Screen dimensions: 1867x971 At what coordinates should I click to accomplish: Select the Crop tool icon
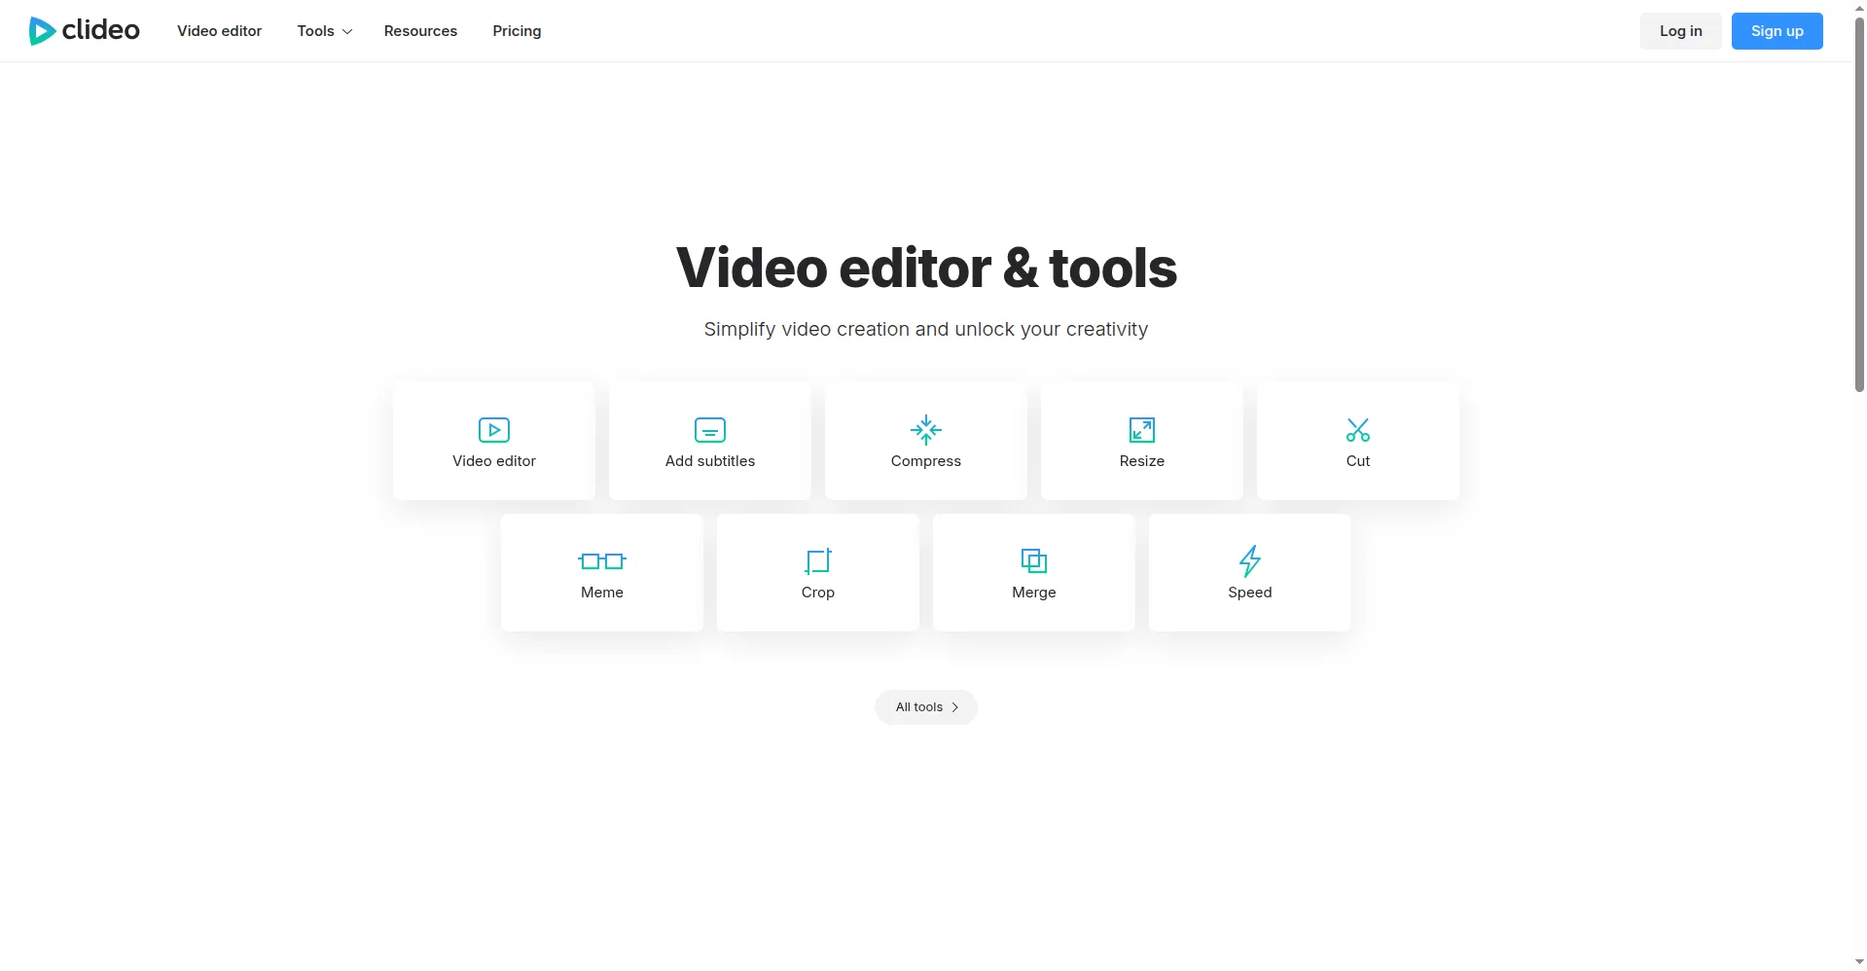coord(818,560)
